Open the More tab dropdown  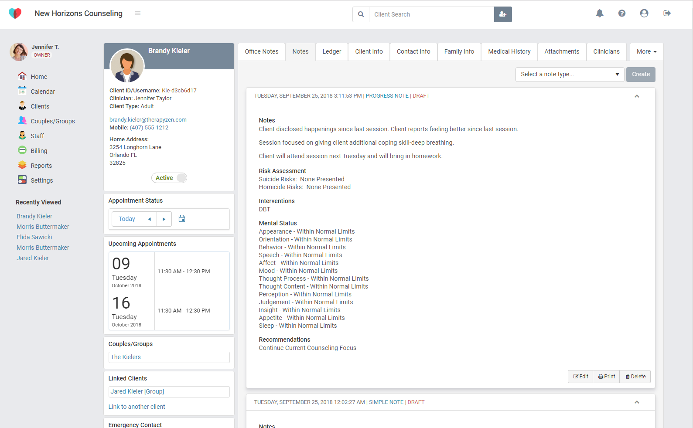coord(646,51)
